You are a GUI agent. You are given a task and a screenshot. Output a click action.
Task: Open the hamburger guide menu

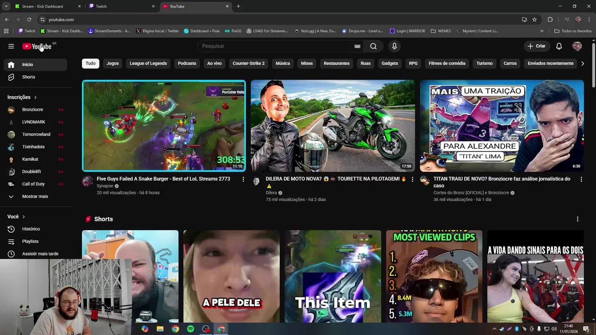[11, 46]
